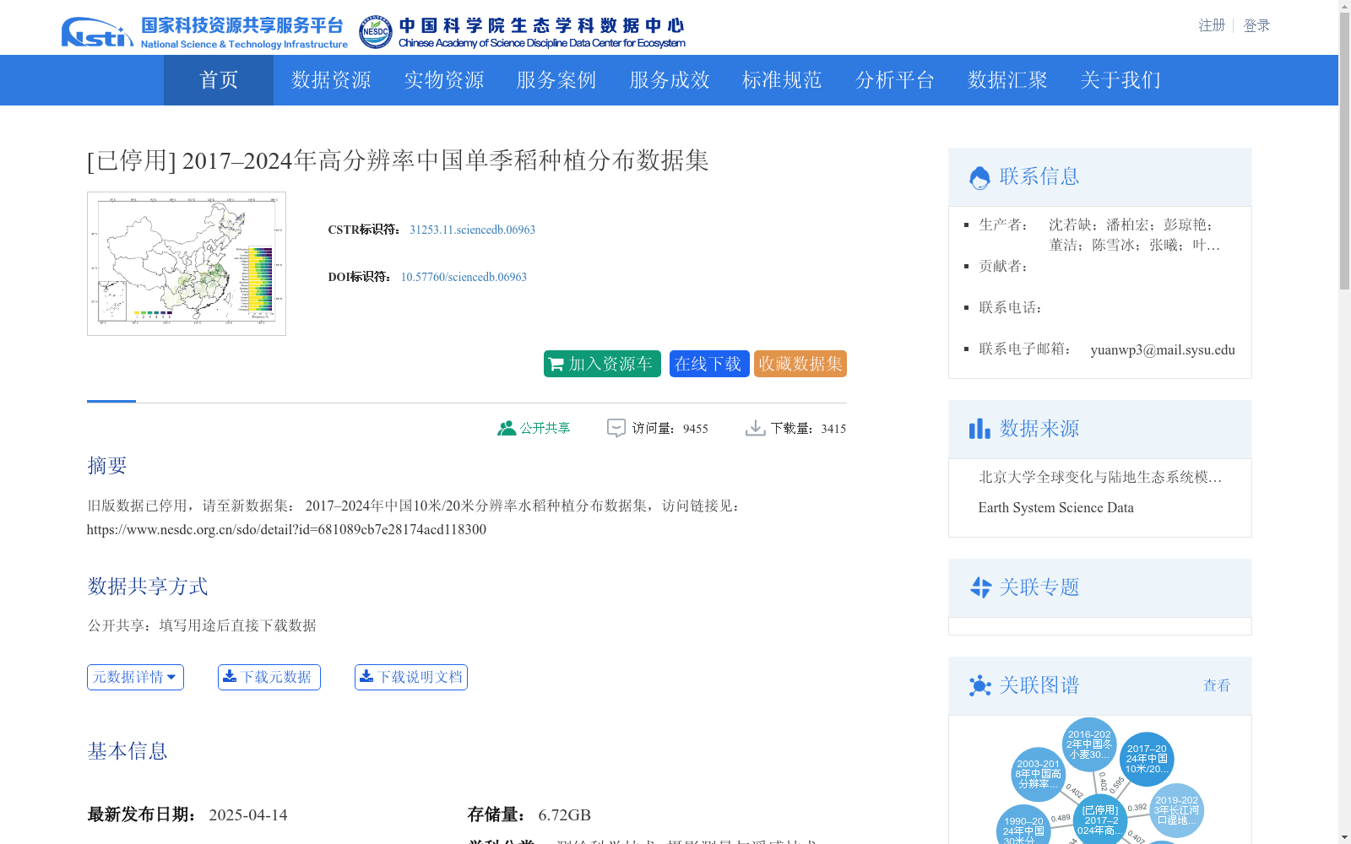The image size is (1351, 844).
Task: Click the 存储量 value 6.72GB
Action: (564, 814)
